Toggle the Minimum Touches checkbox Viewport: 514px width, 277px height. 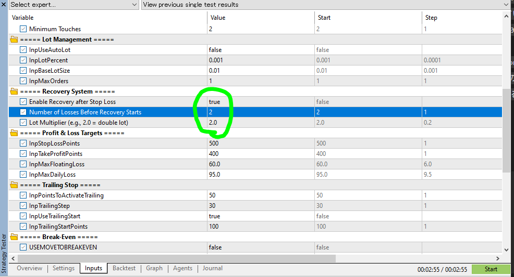point(23,29)
